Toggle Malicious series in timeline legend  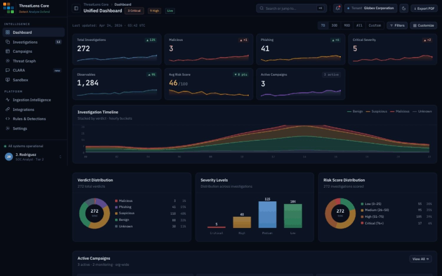pyautogui.click(x=400, y=112)
